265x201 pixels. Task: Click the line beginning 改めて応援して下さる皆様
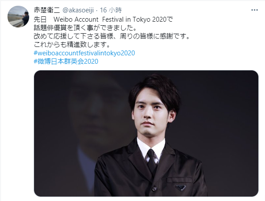pos(112,36)
